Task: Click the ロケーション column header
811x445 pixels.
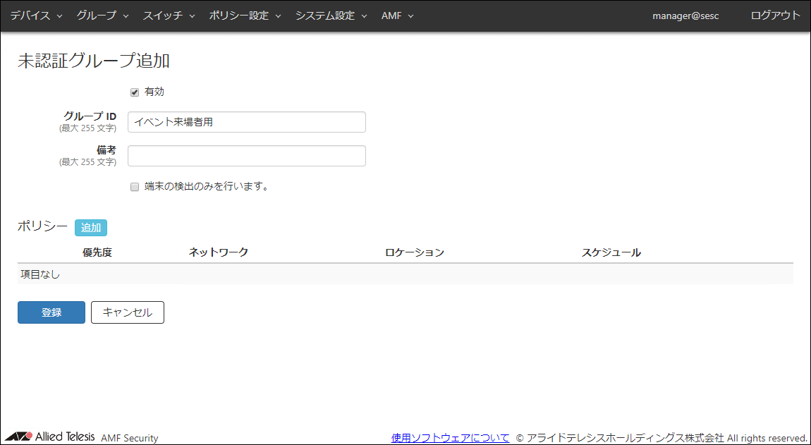Action: point(415,252)
